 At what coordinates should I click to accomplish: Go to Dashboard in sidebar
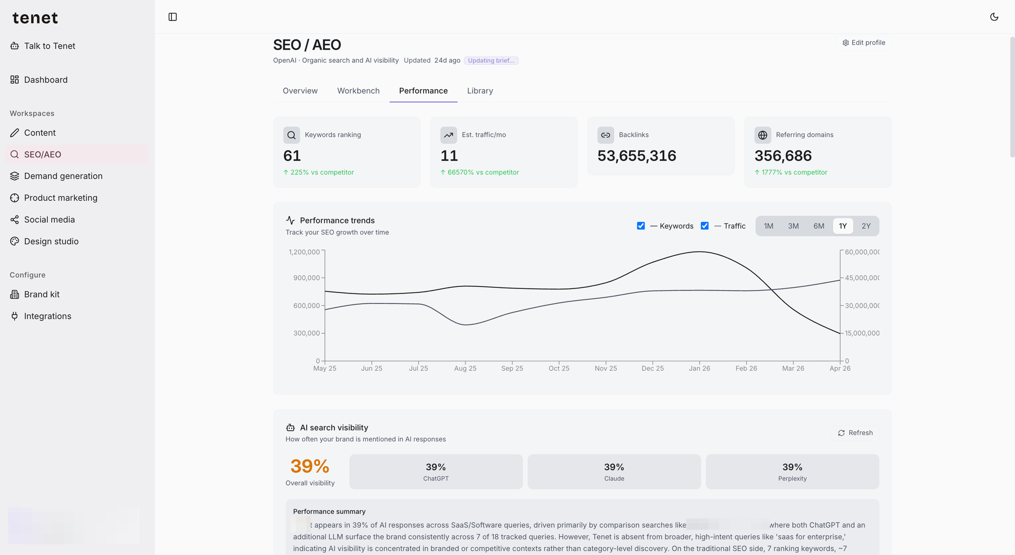point(77,80)
